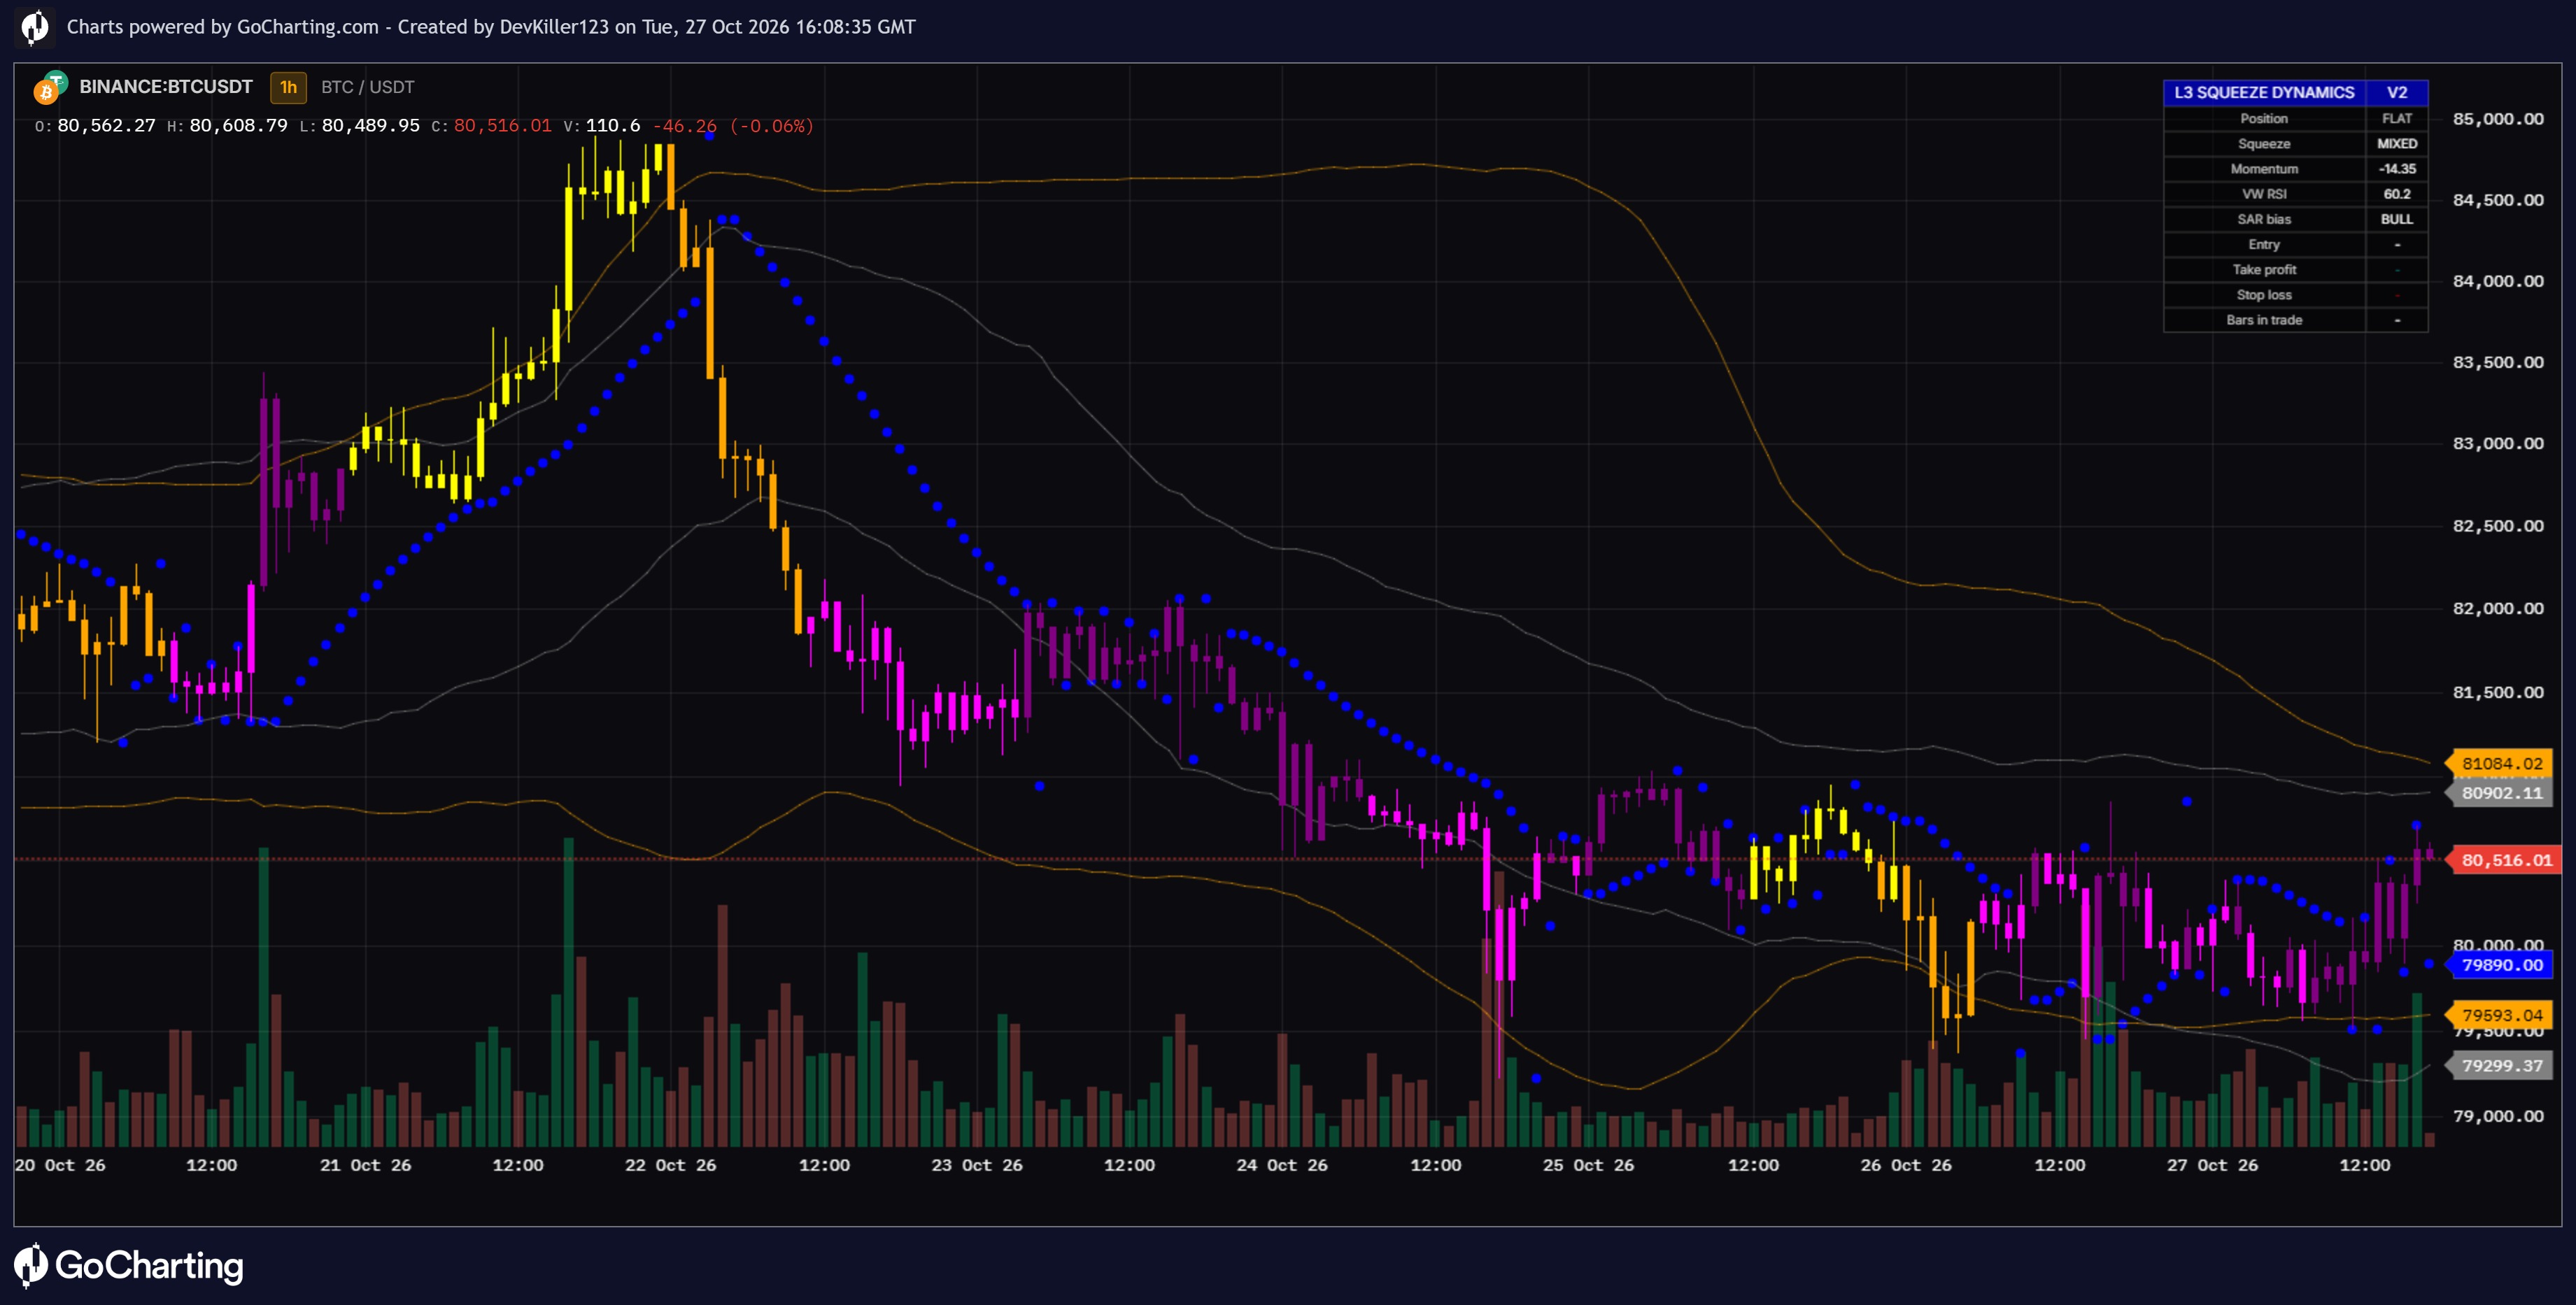Click the L3 SQUEEZE DYNAMICS table header
The image size is (2576, 1305).
(2264, 92)
